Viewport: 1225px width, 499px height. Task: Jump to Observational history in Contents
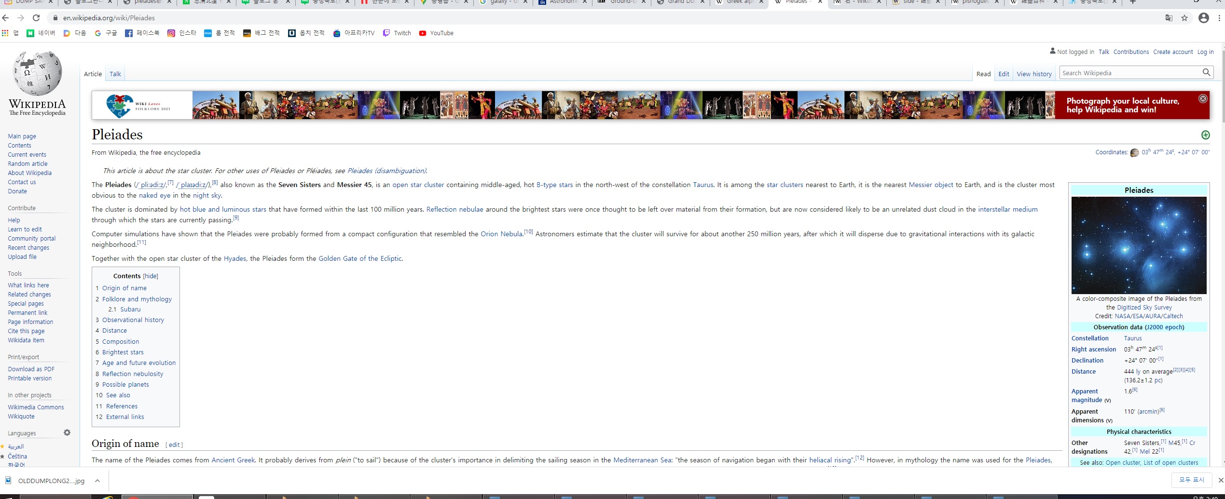(x=133, y=320)
